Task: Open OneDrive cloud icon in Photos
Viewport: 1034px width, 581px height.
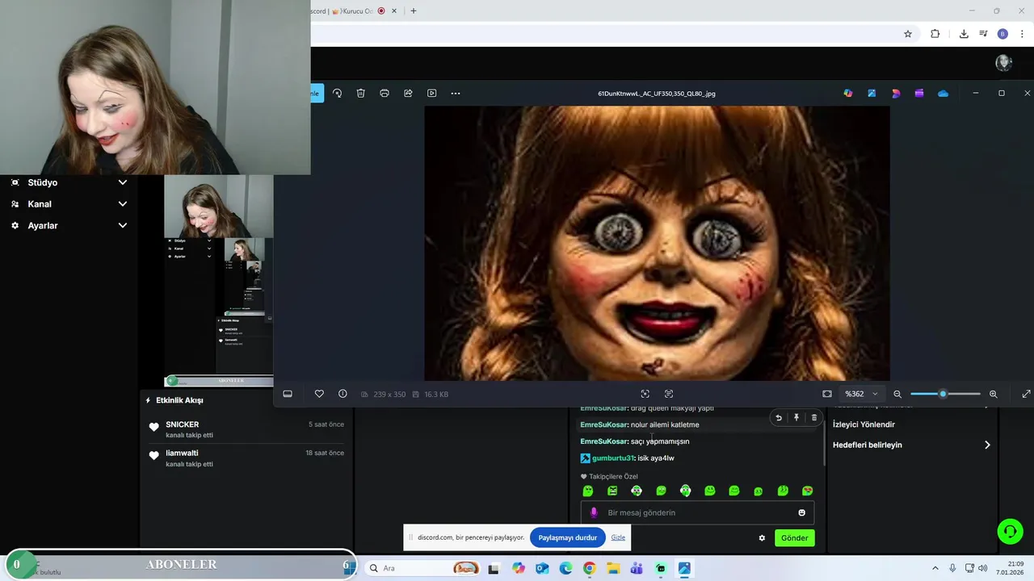Action: 943,94
